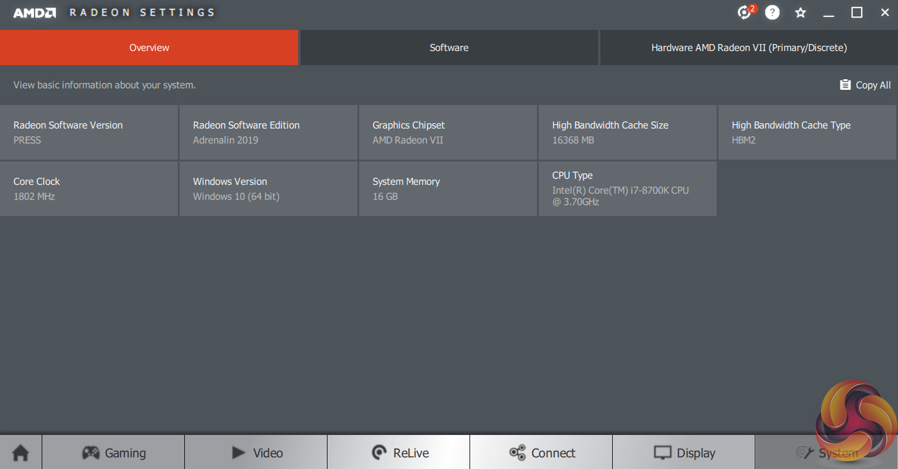The image size is (898, 469).
Task: Open the Gaming section
Action: (x=113, y=453)
